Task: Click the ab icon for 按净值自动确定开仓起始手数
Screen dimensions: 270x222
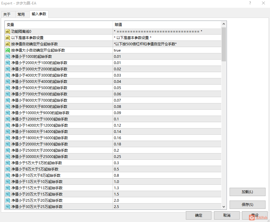Action: tap(8, 44)
